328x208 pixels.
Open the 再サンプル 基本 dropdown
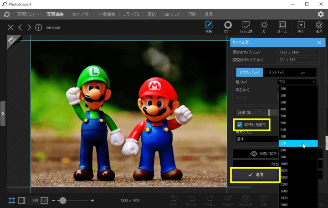(x=257, y=139)
